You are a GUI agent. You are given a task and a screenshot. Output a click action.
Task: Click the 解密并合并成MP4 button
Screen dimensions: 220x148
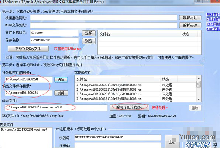point(129,108)
